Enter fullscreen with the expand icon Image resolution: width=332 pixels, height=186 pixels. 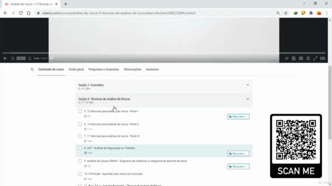pos(315,58)
